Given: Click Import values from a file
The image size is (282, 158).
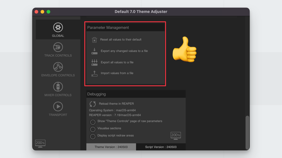Looking at the screenshot, I should coord(117,73).
